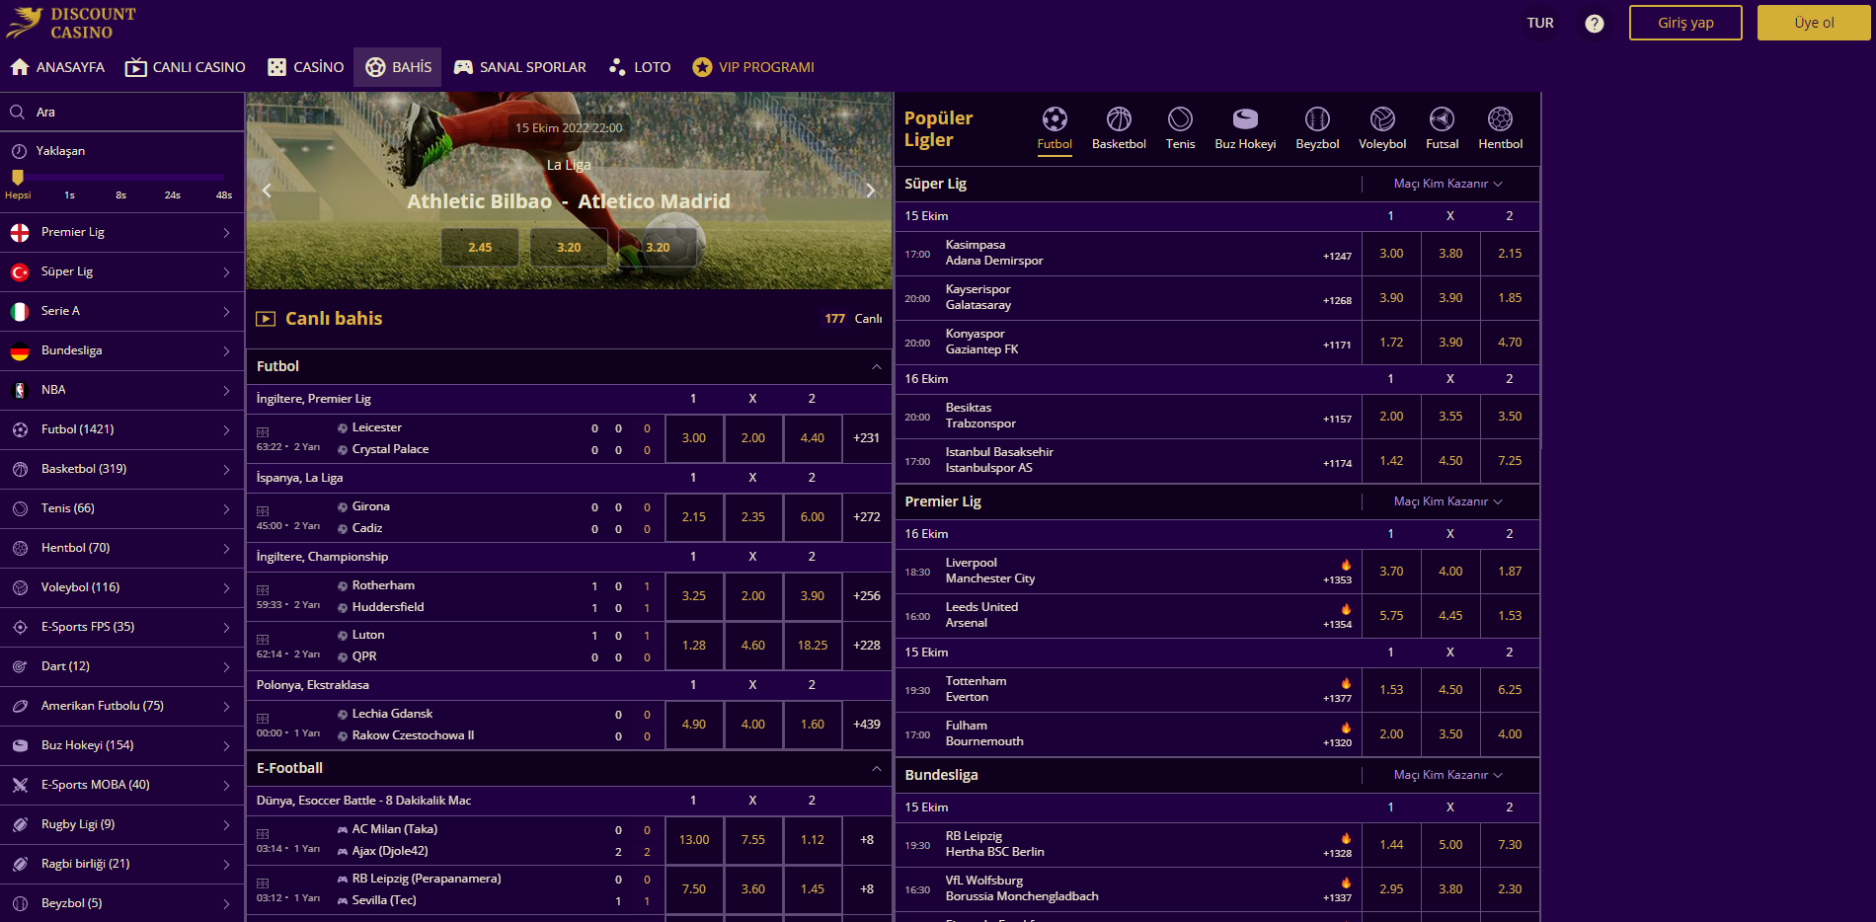Pick 1.12 odds for Ajax (Djole42)
This screenshot has width=1876, height=922.
tap(813, 840)
